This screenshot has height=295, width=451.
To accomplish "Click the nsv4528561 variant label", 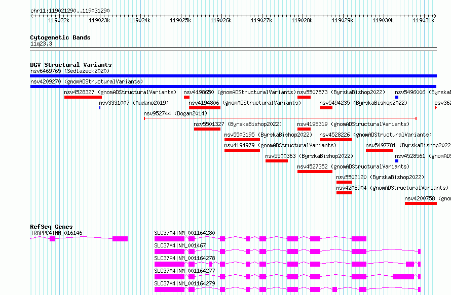I will 423,156.
